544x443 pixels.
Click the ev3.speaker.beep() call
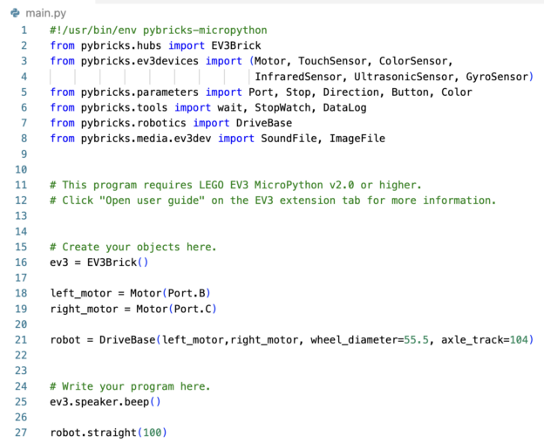pos(105,401)
